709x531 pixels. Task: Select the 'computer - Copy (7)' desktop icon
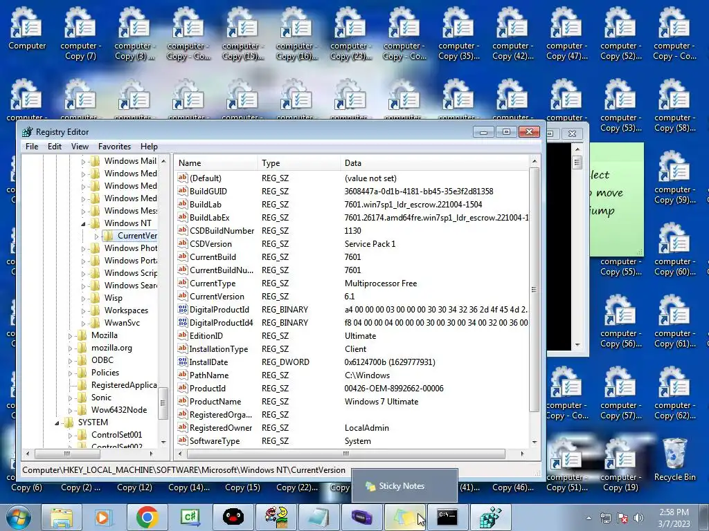tap(81, 34)
